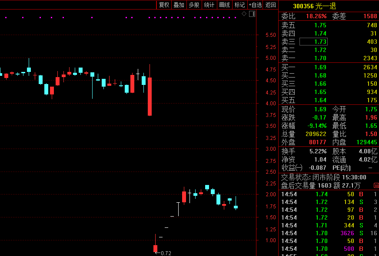Click the 交易状态 闭市阶段 status line
This screenshot has height=256, width=379.
(x=324, y=177)
